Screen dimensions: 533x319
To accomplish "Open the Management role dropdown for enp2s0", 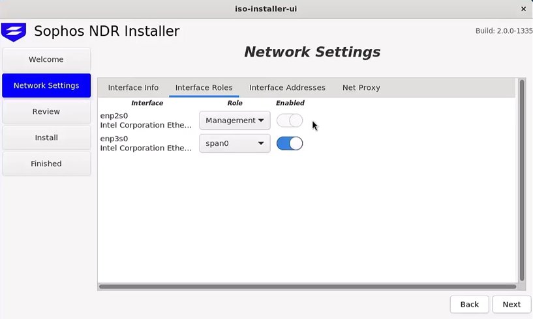I will [x=235, y=120].
